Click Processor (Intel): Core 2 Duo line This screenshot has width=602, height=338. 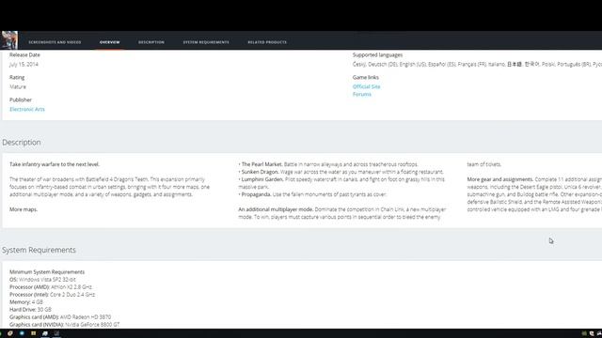click(53, 295)
